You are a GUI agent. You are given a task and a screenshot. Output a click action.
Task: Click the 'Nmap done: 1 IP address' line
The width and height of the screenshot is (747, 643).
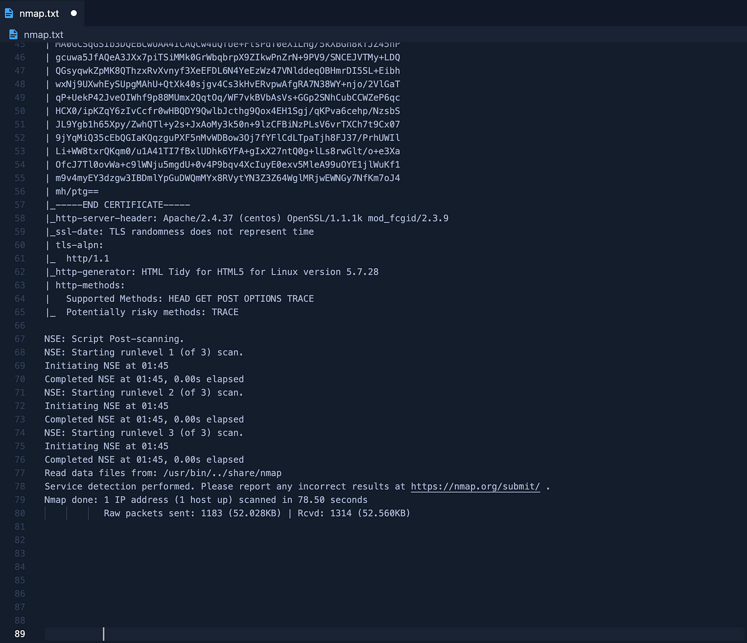pos(206,500)
